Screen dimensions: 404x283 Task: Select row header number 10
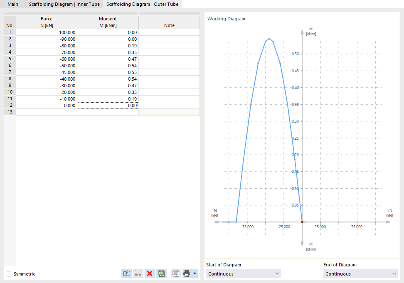pyautogui.click(x=10, y=92)
